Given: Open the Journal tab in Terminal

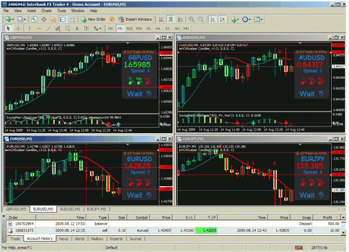Looking at the screenshot, I should click(x=135, y=239).
